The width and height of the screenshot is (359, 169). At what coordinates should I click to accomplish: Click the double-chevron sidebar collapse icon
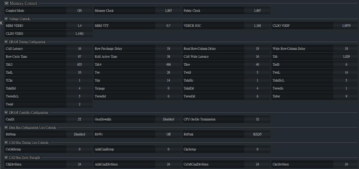click(1, 23)
